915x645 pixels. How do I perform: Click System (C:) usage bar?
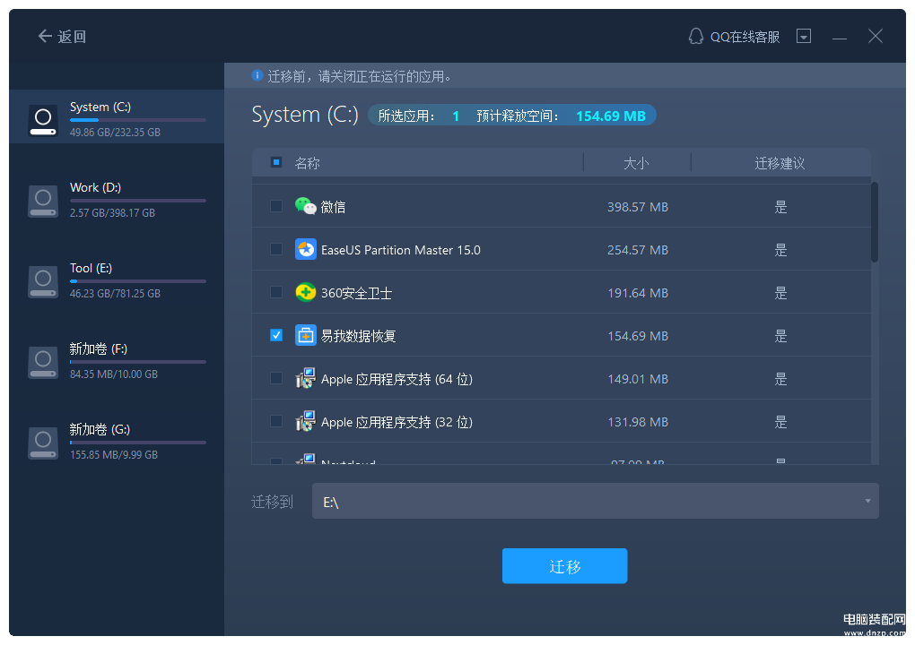point(138,120)
